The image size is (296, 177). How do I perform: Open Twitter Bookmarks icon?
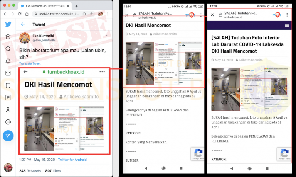(x=8, y=85)
